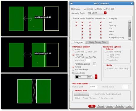
Task: Open the Drawing Color dropdown arrow
Action: pyautogui.click(x=96, y=77)
